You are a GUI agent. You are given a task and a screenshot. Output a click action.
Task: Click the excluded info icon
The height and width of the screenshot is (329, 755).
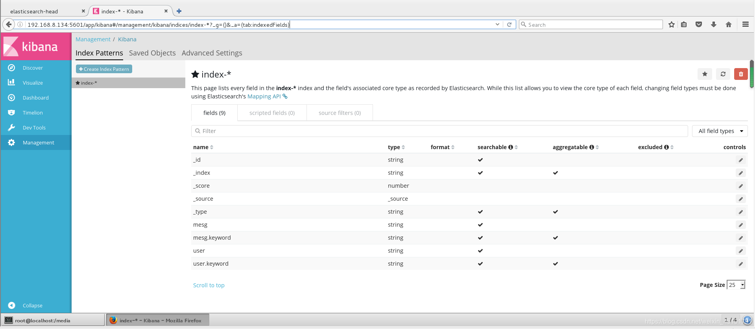click(x=666, y=147)
